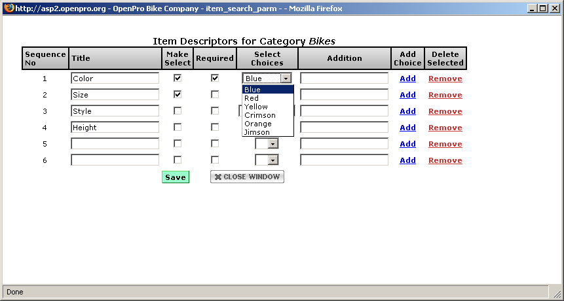
Task: Expand Select Choices dropdown in row 6
Action: click(x=273, y=160)
